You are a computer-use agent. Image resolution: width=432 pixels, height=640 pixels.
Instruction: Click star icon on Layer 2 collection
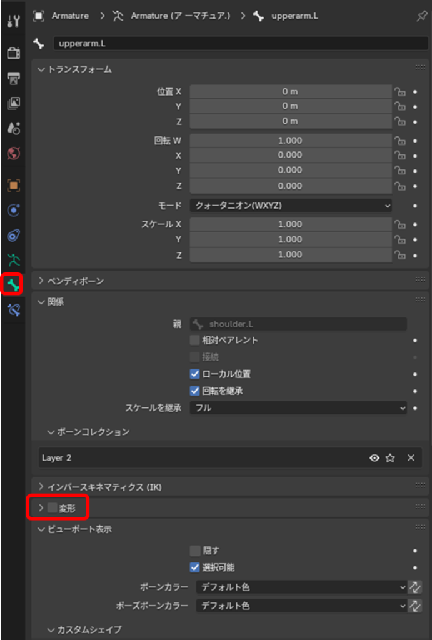coord(390,458)
